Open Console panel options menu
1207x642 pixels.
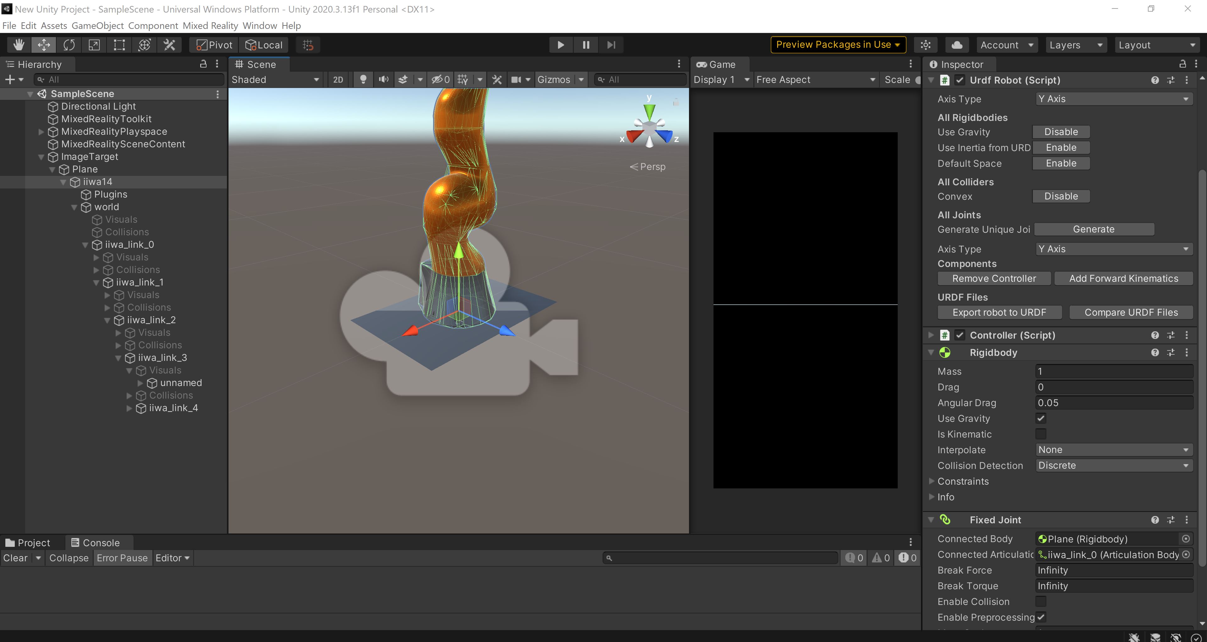911,543
